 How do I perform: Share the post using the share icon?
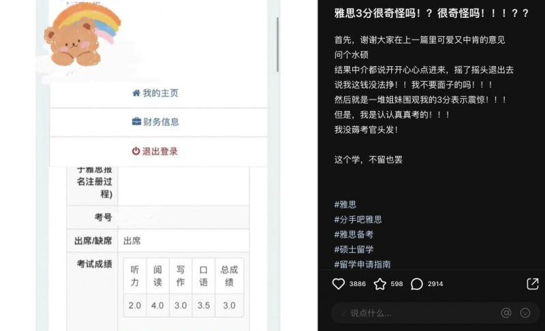(533, 283)
